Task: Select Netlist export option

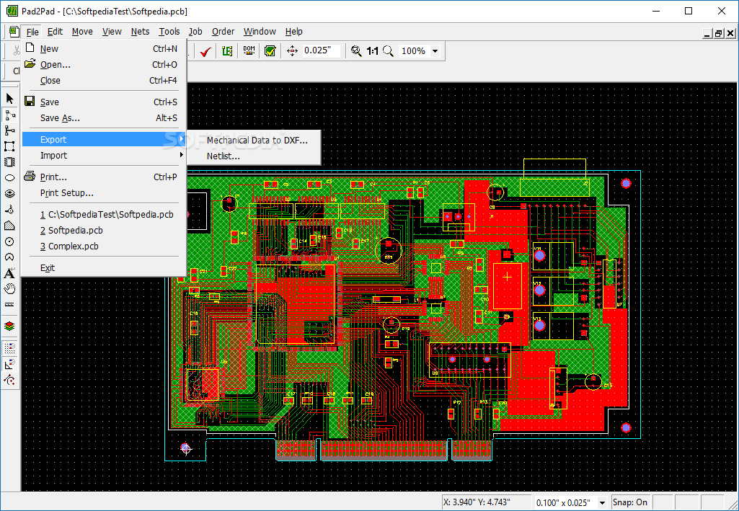Action: click(x=223, y=156)
